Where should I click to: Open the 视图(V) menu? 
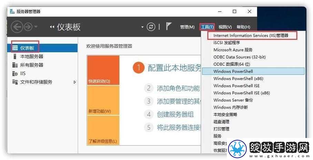[x=225, y=27]
